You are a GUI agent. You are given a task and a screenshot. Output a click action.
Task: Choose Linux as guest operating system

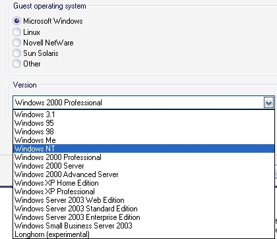tap(16, 32)
